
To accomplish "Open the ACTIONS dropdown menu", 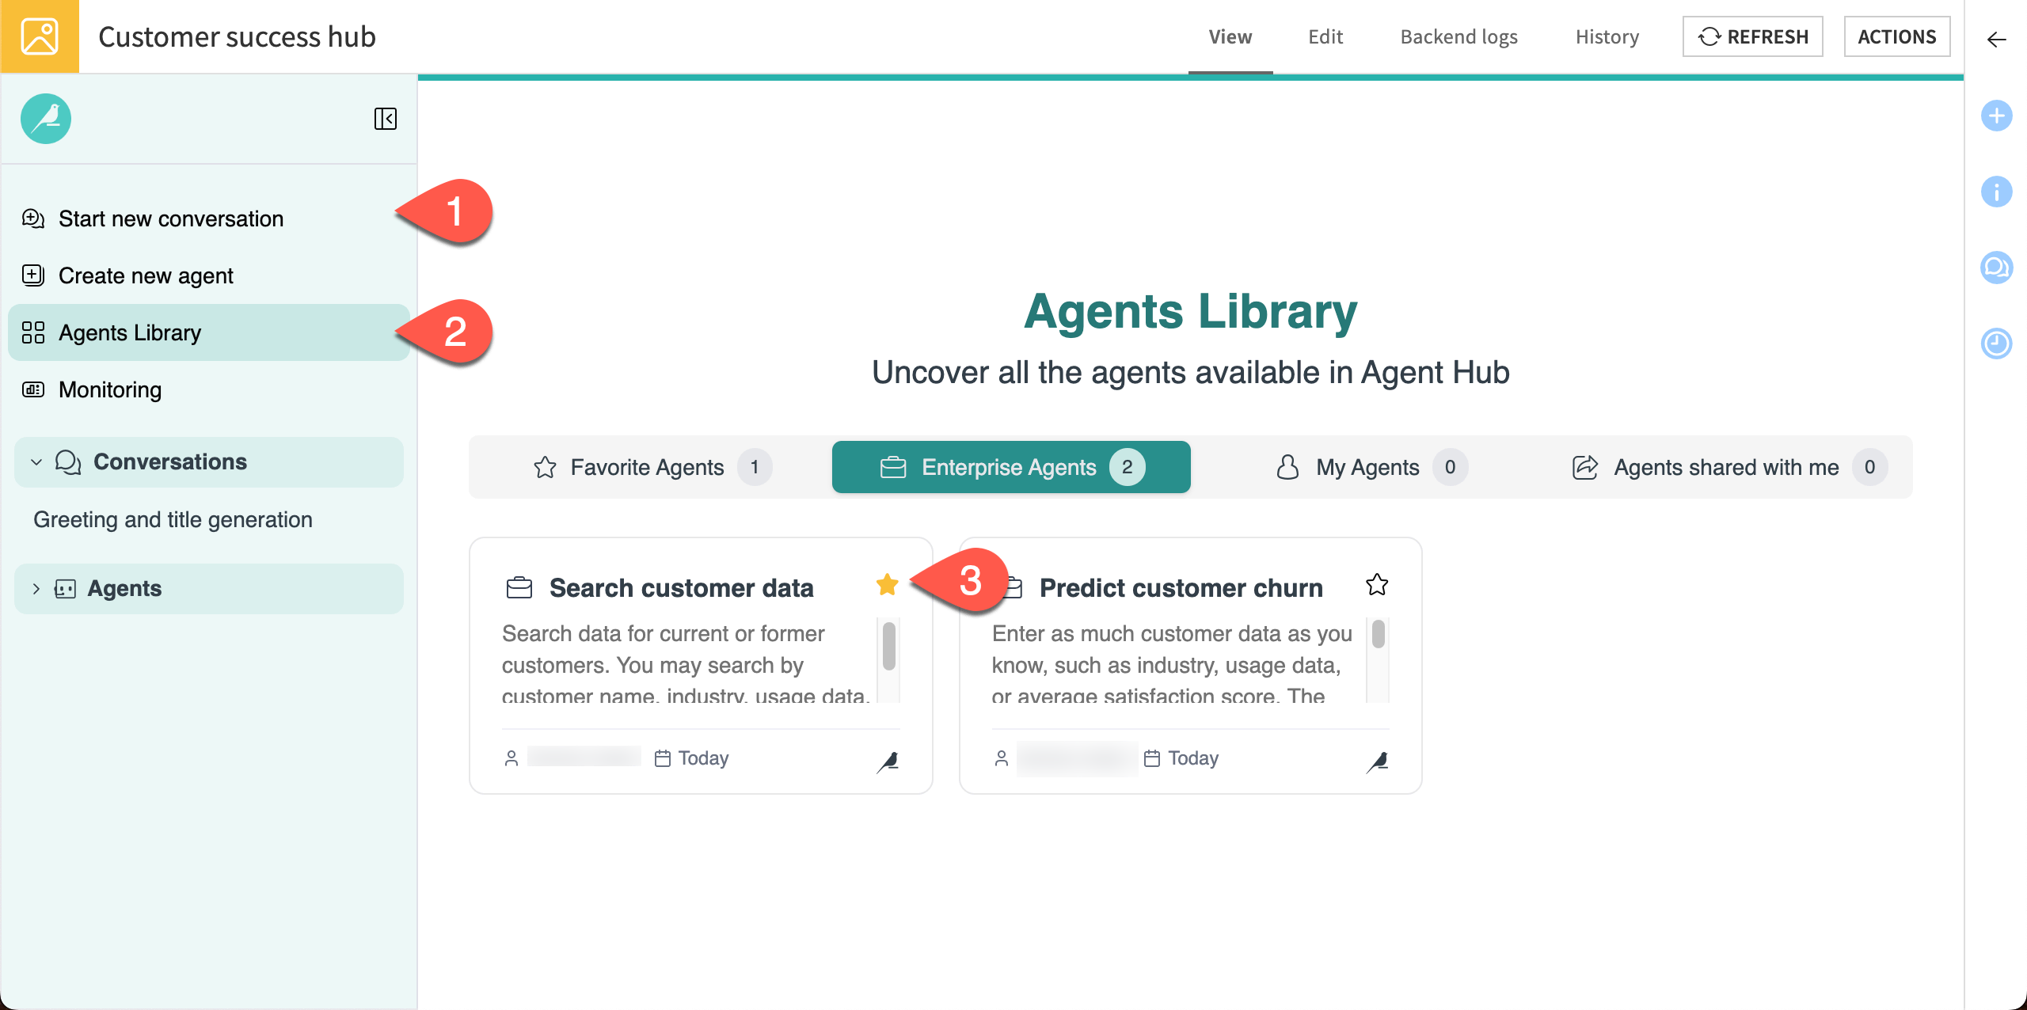I will click(x=1896, y=36).
